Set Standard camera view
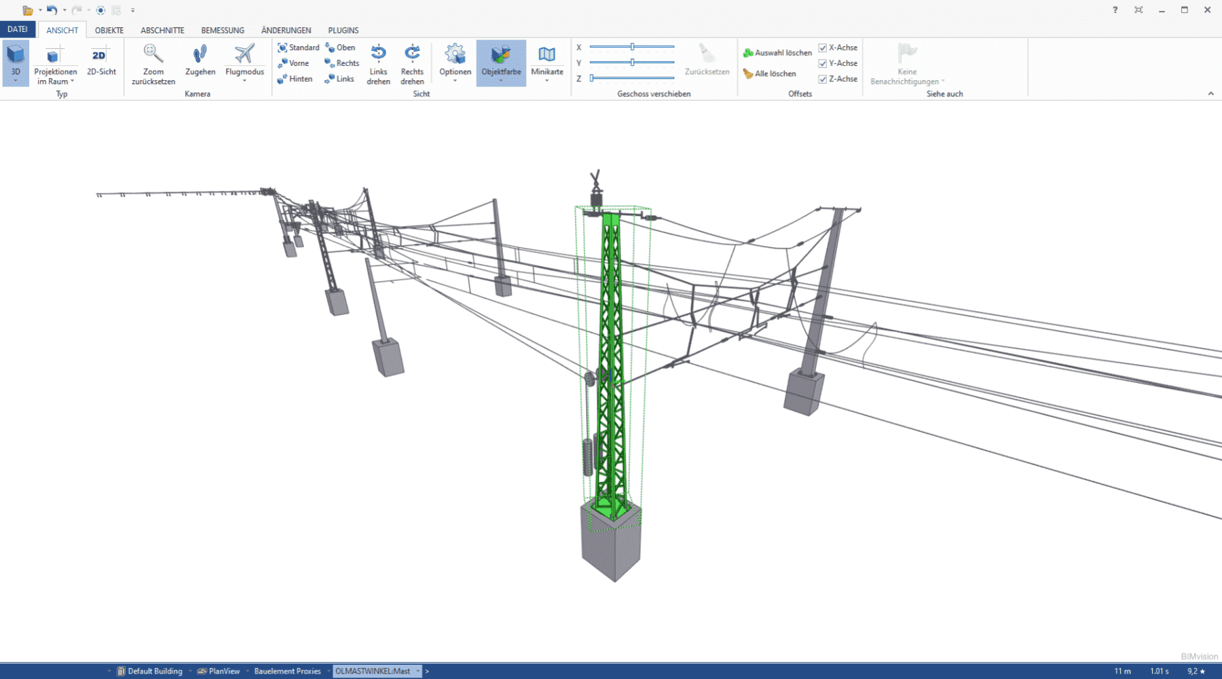The width and height of the screenshot is (1222, 679). point(299,48)
